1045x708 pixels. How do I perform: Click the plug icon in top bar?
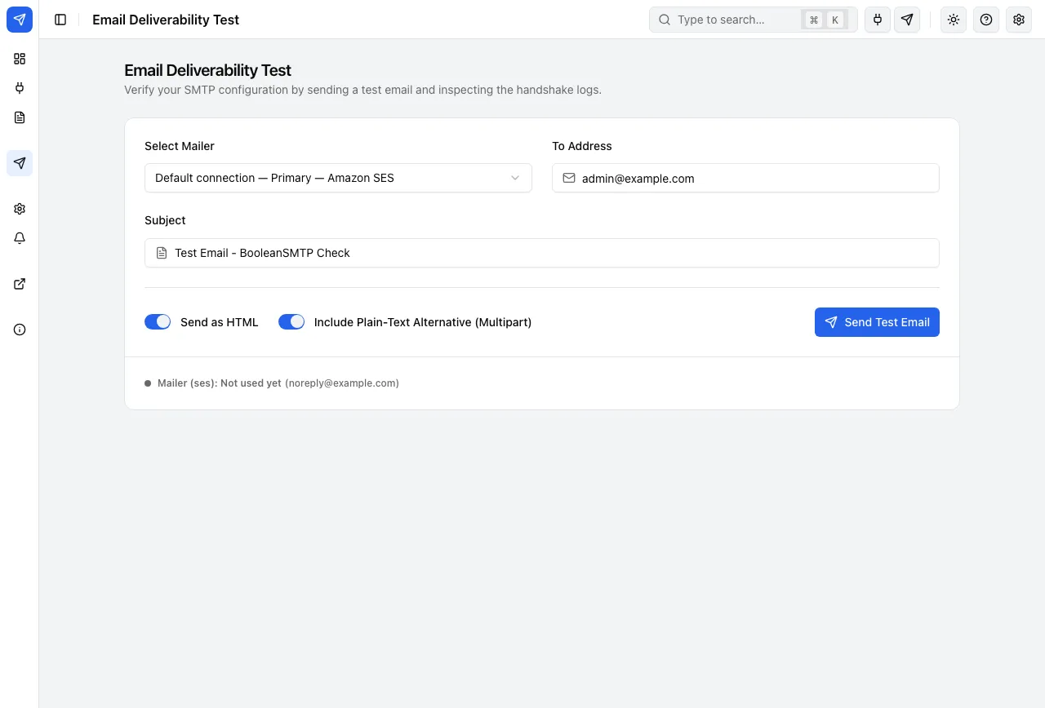tap(878, 20)
